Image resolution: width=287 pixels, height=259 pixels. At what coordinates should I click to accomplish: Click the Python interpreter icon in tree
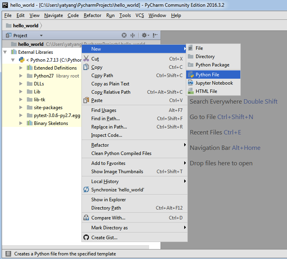[22, 60]
